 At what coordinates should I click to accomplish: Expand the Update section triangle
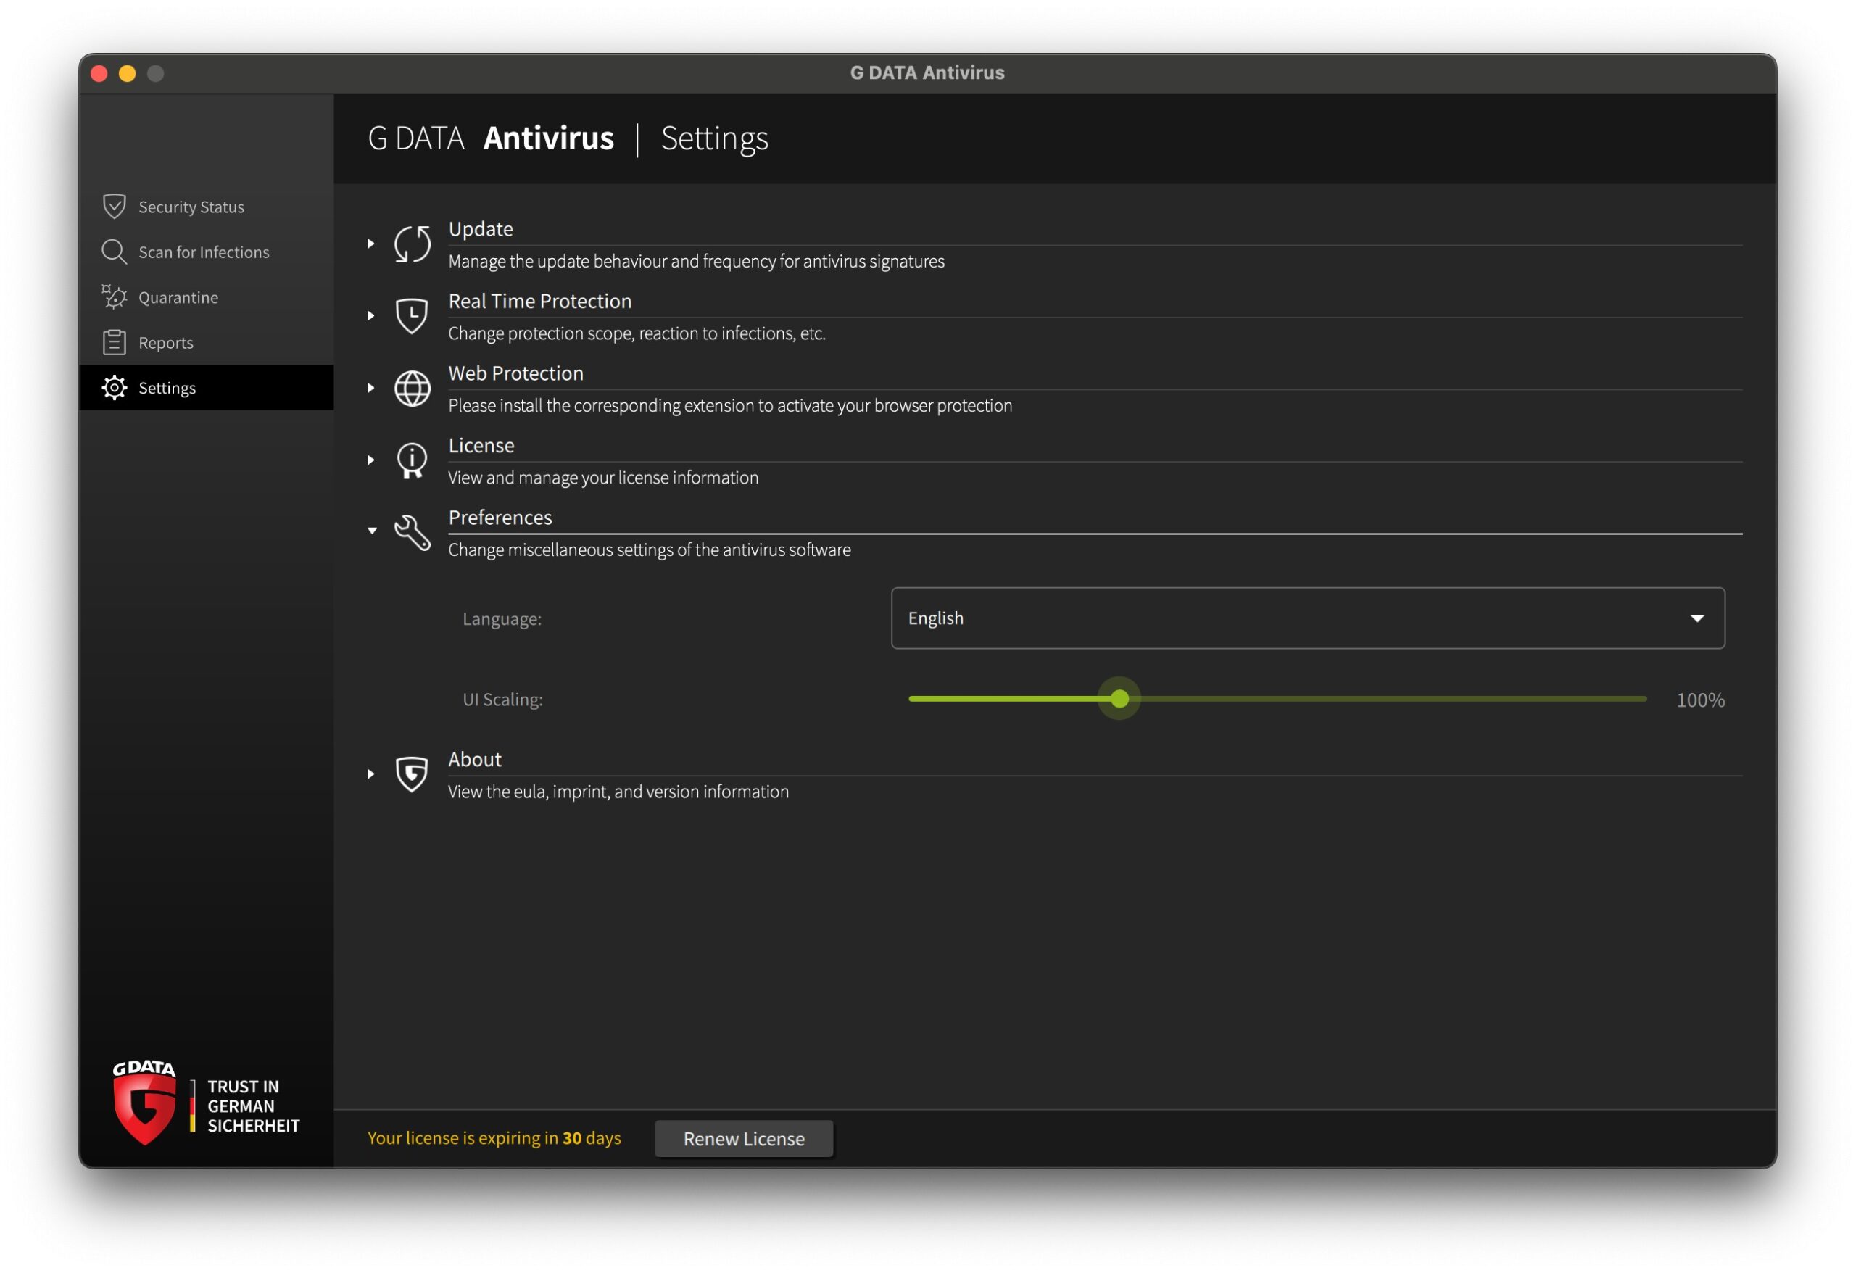click(371, 244)
